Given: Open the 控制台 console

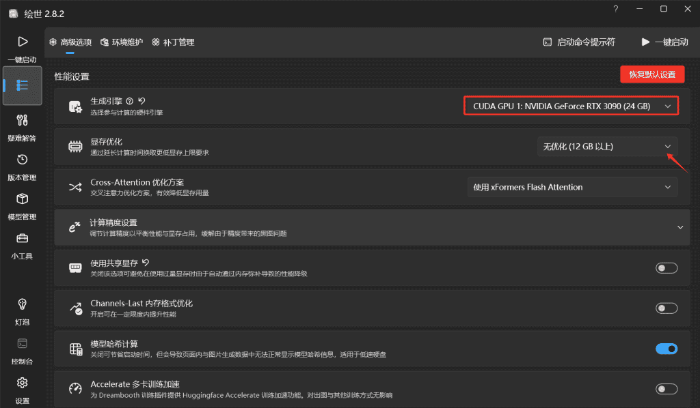Looking at the screenshot, I should 22,349.
